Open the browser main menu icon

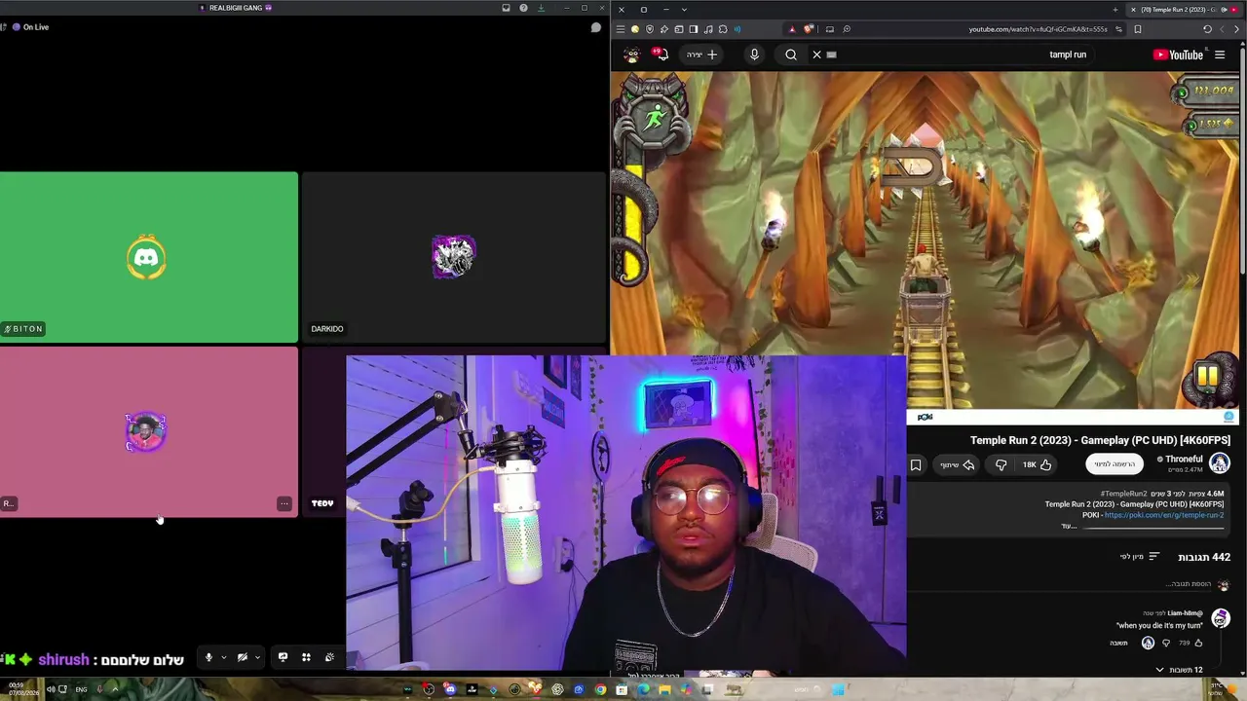tap(621, 29)
